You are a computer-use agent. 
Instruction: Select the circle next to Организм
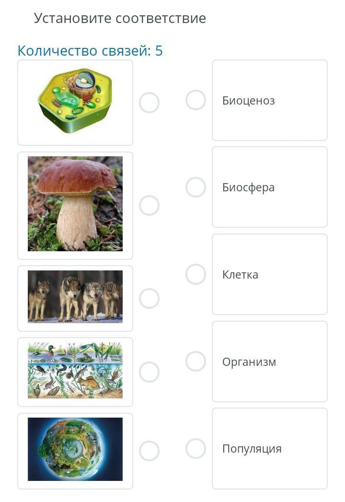pyautogui.click(x=195, y=362)
